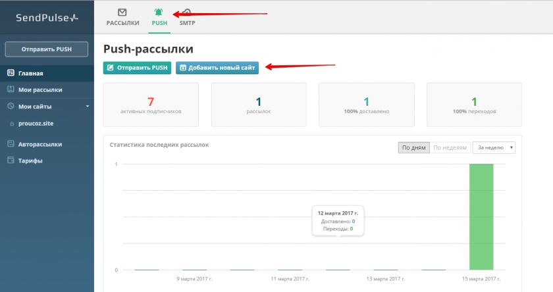The height and width of the screenshot is (292, 553).
Task: Open the РАССЫЛКИ email tab
Action: click(x=122, y=17)
